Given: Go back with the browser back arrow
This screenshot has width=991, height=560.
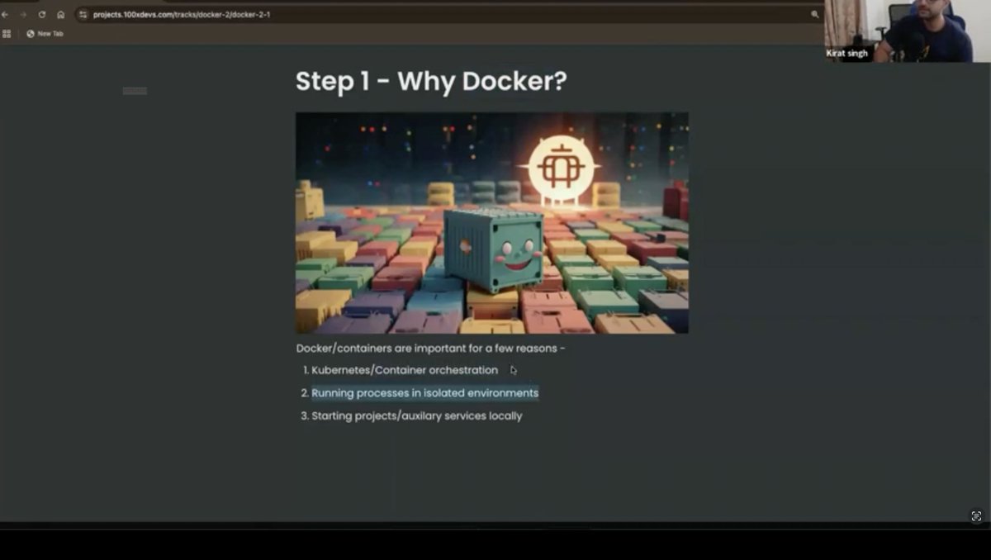Looking at the screenshot, I should 5,14.
